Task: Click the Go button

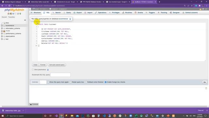Action: 205,82
